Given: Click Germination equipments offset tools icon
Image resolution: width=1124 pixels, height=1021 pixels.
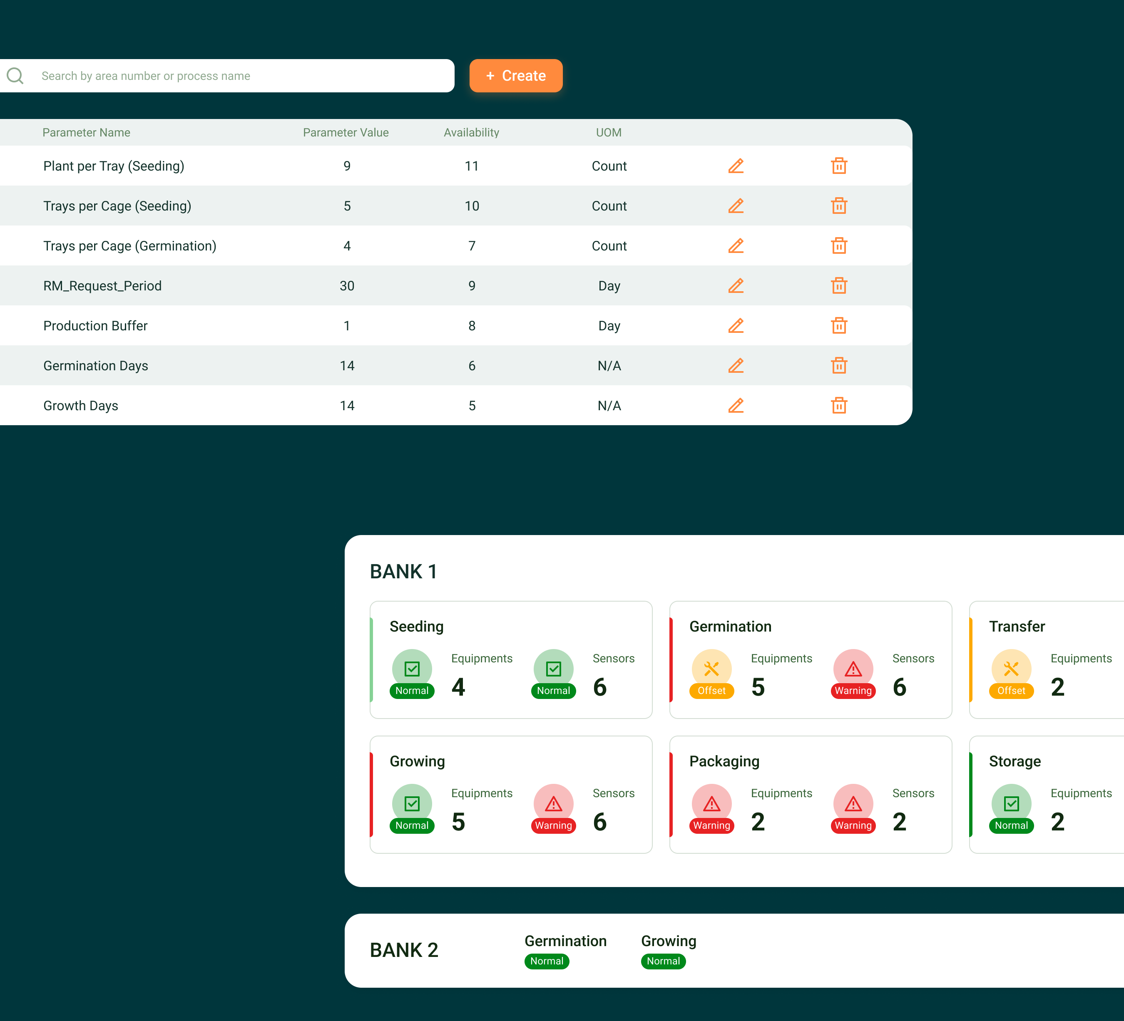Looking at the screenshot, I should click(712, 669).
